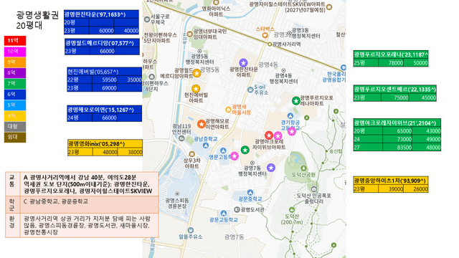Select the orange star at 광명월드메르디앙아파트
This screenshot has width=459, height=258.
pyautogui.click(x=197, y=73)
